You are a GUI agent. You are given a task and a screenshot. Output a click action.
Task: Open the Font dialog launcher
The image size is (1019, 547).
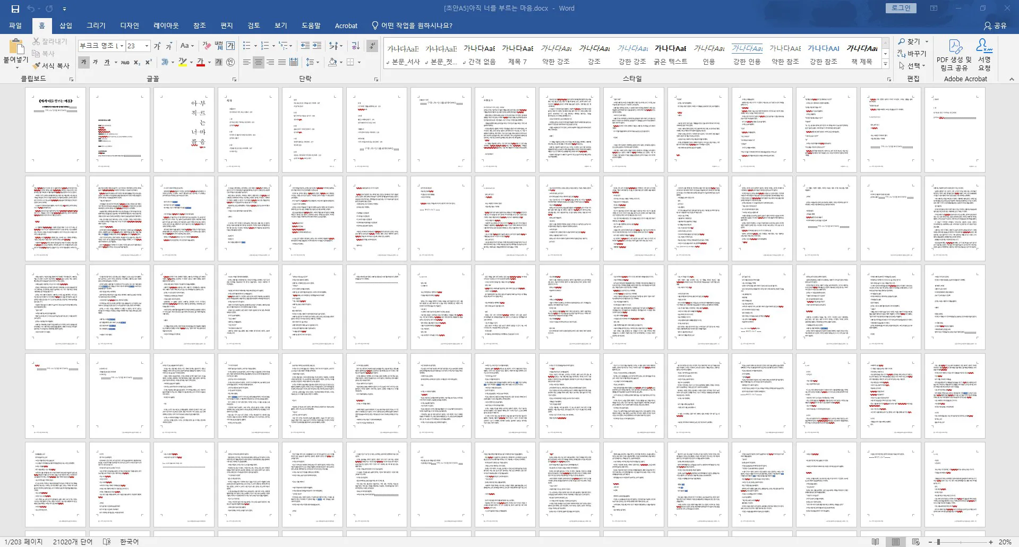tap(234, 79)
